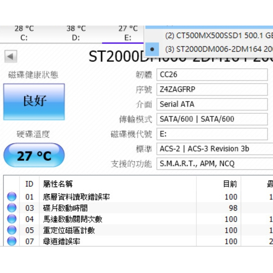Click status orb for attribute 04
This screenshot has width=273, height=273.
click(x=12, y=219)
